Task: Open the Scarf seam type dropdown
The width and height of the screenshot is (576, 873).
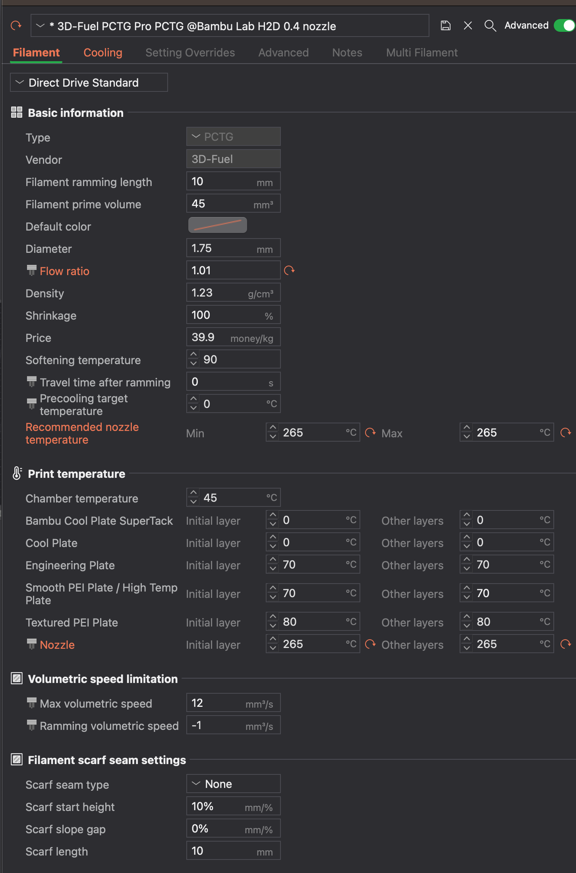Action: pyautogui.click(x=234, y=784)
